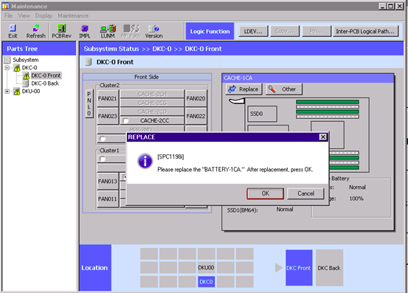408x293 pixels.
Task: Select the radio button below MPB-2MD in Cluster2
Action: 103,139
